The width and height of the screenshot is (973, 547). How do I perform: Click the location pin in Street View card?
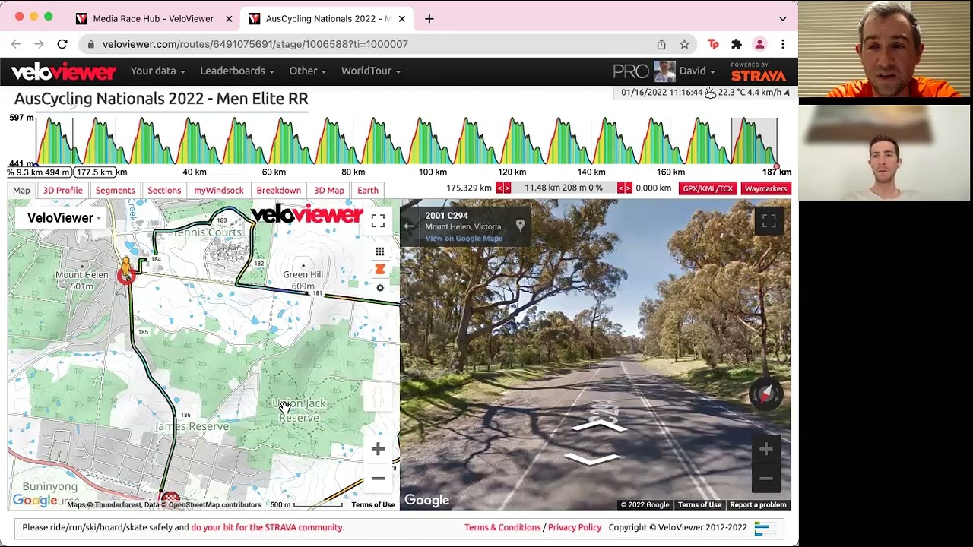pyautogui.click(x=520, y=226)
